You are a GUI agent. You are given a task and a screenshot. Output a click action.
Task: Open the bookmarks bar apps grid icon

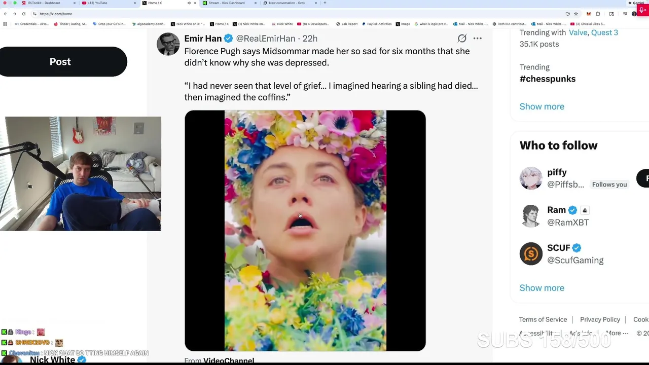tap(5, 24)
